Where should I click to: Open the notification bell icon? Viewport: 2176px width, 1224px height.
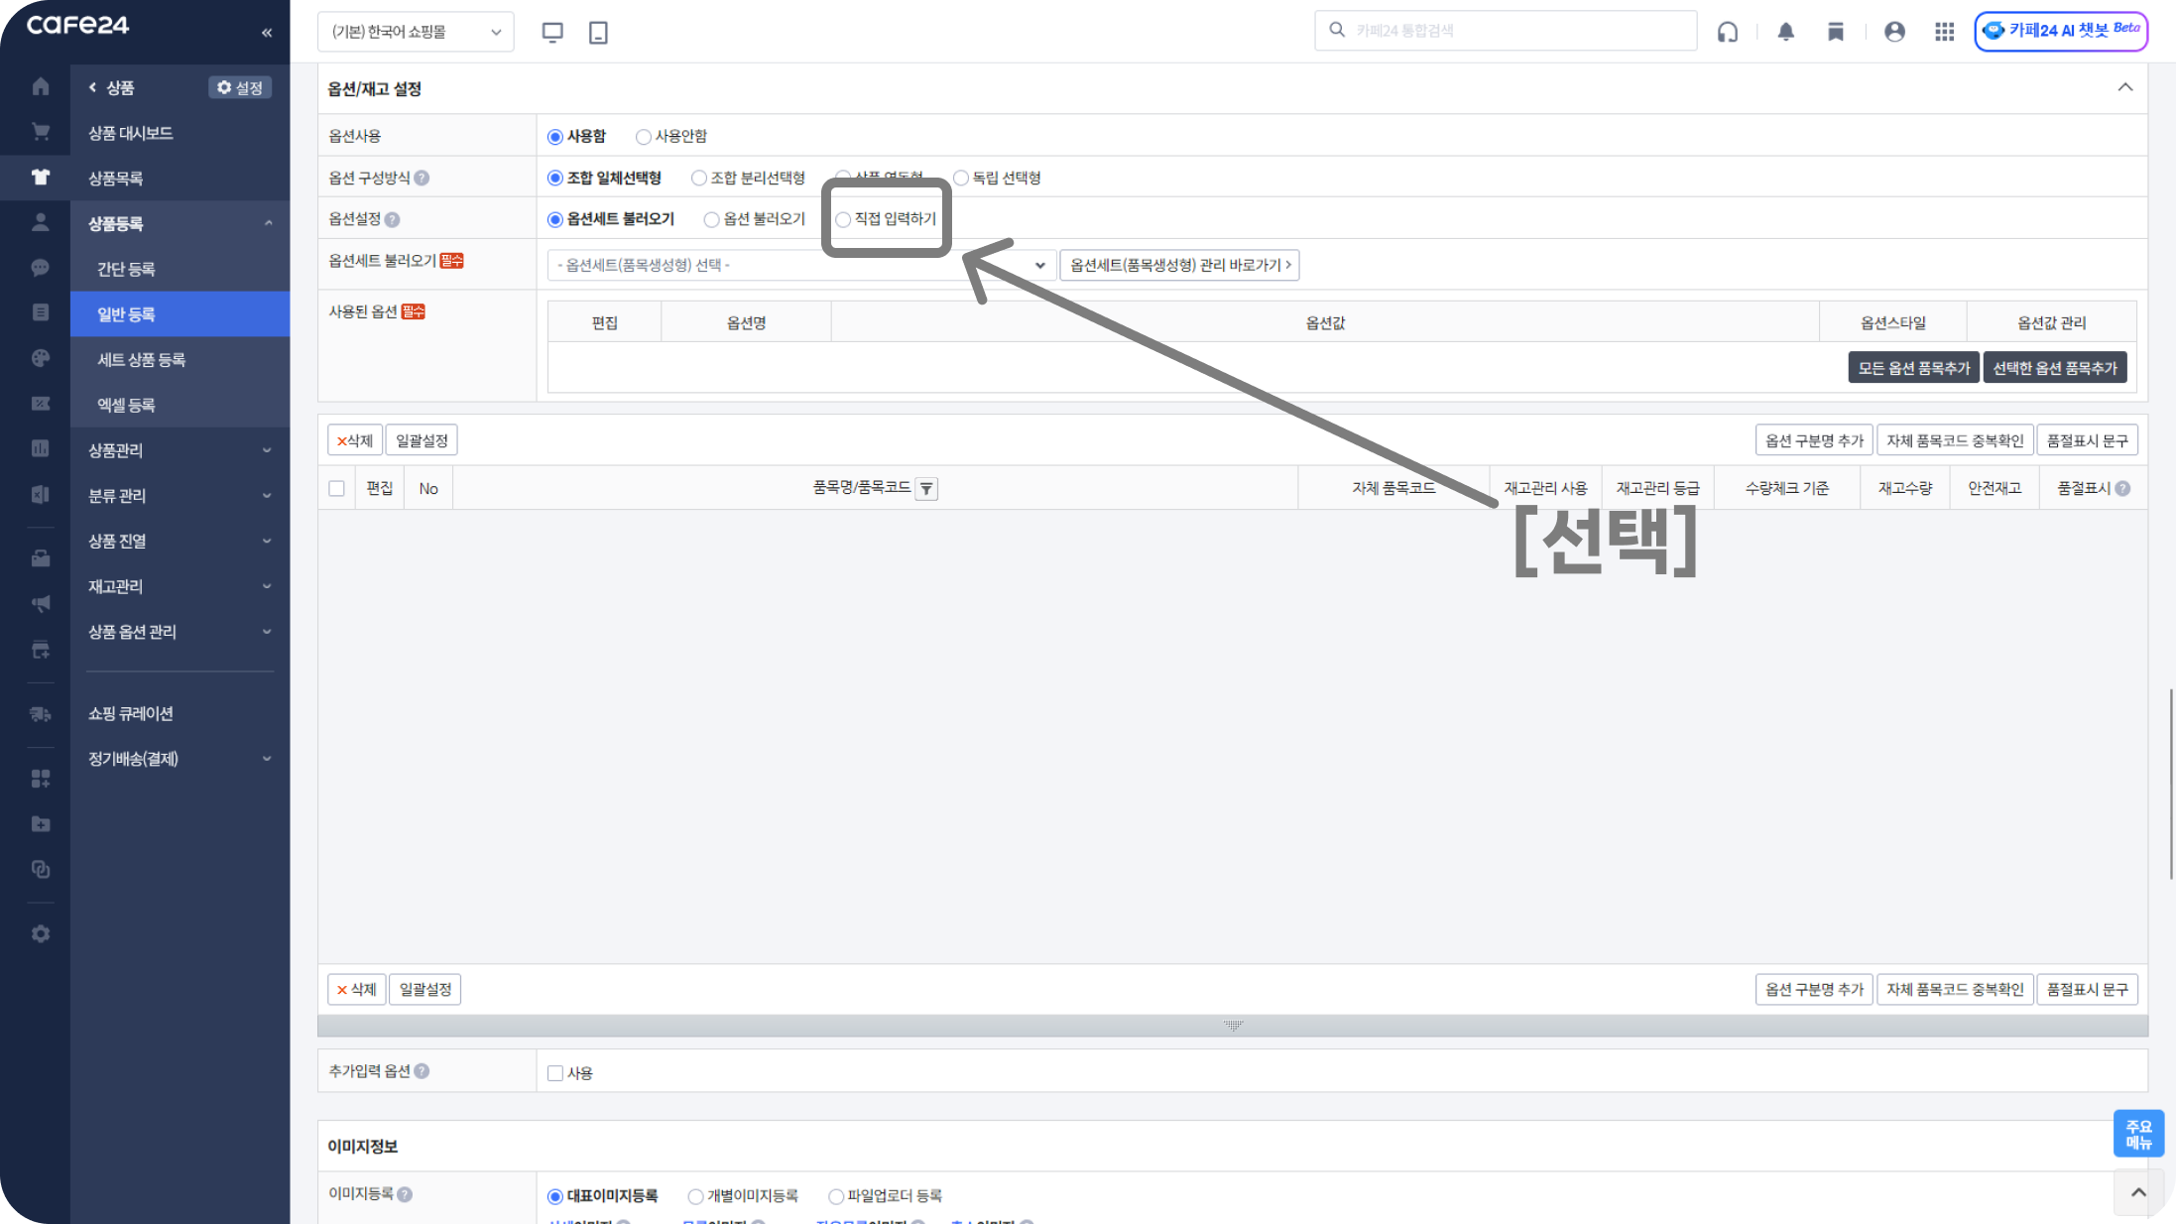pos(1785,32)
